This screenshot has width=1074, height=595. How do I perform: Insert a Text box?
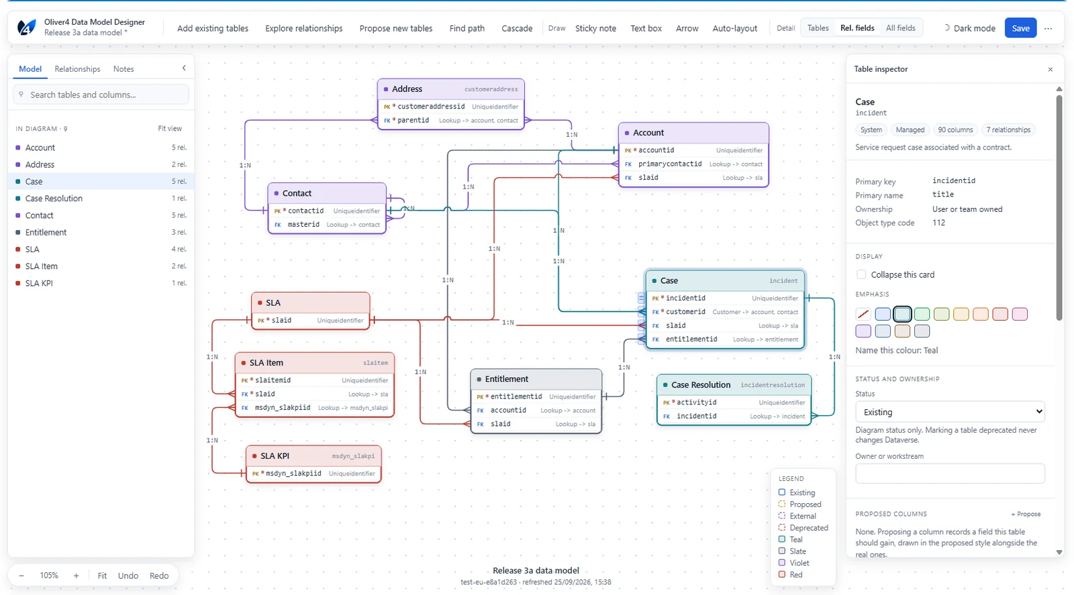(x=646, y=28)
